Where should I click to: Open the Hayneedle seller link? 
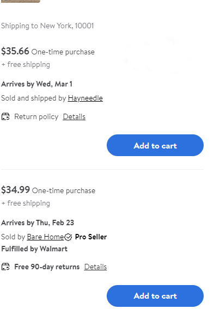[85, 98]
